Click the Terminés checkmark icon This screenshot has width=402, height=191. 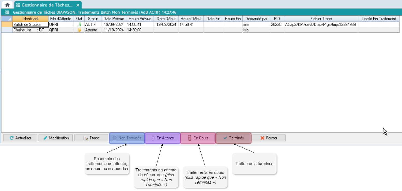pos(225,138)
